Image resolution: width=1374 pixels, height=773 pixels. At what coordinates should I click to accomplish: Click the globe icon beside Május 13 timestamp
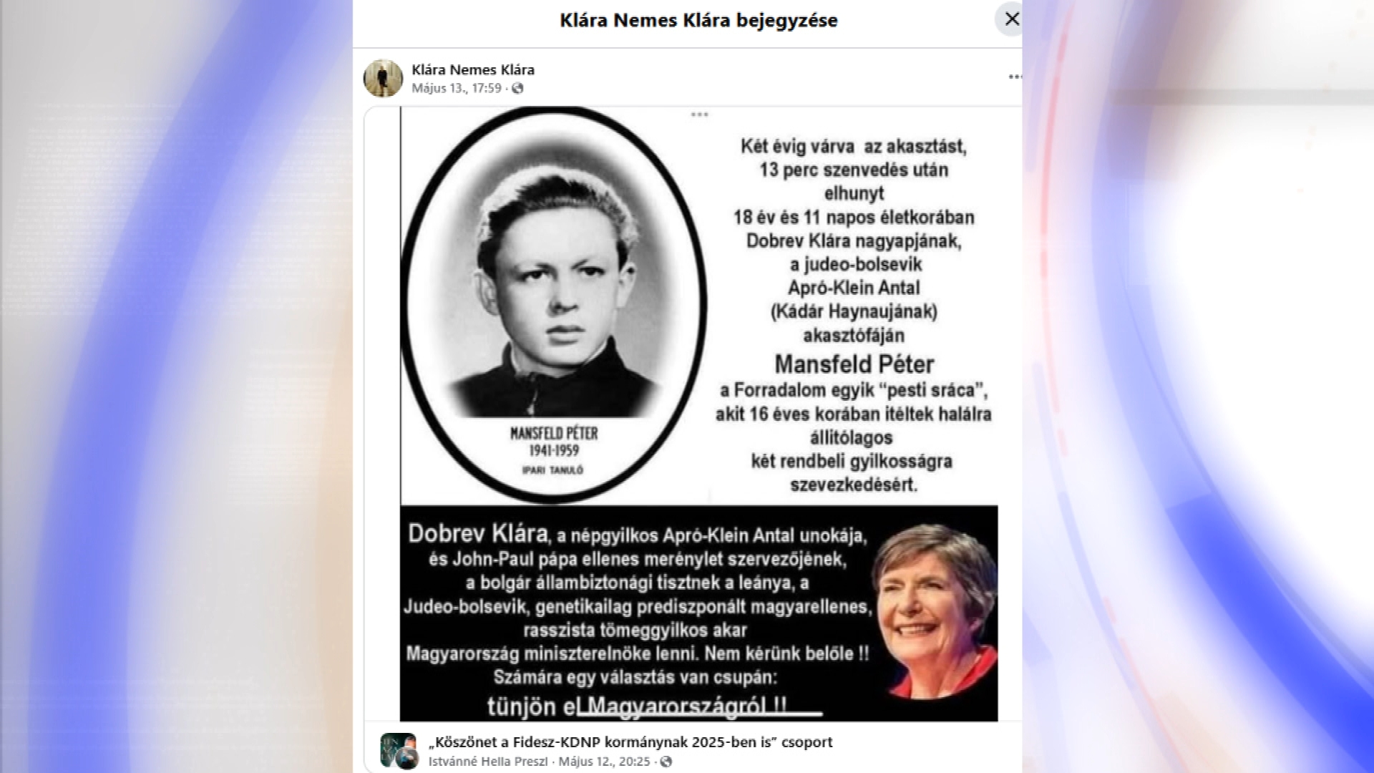pos(518,88)
